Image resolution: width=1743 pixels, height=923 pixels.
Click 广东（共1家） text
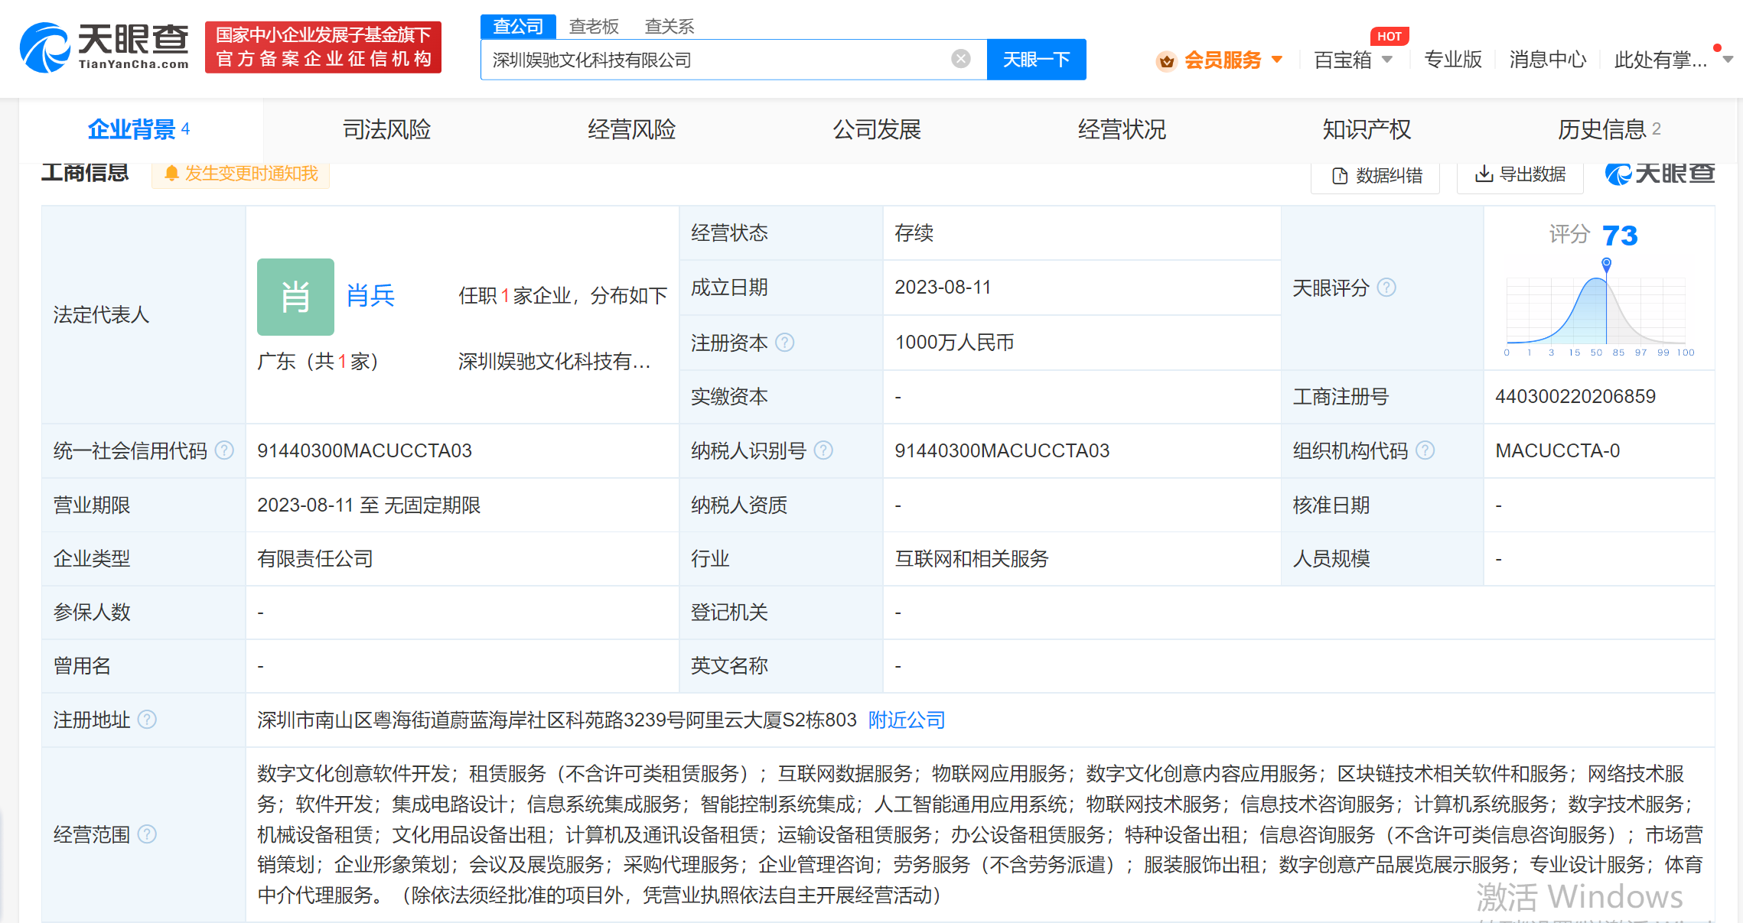point(318,362)
